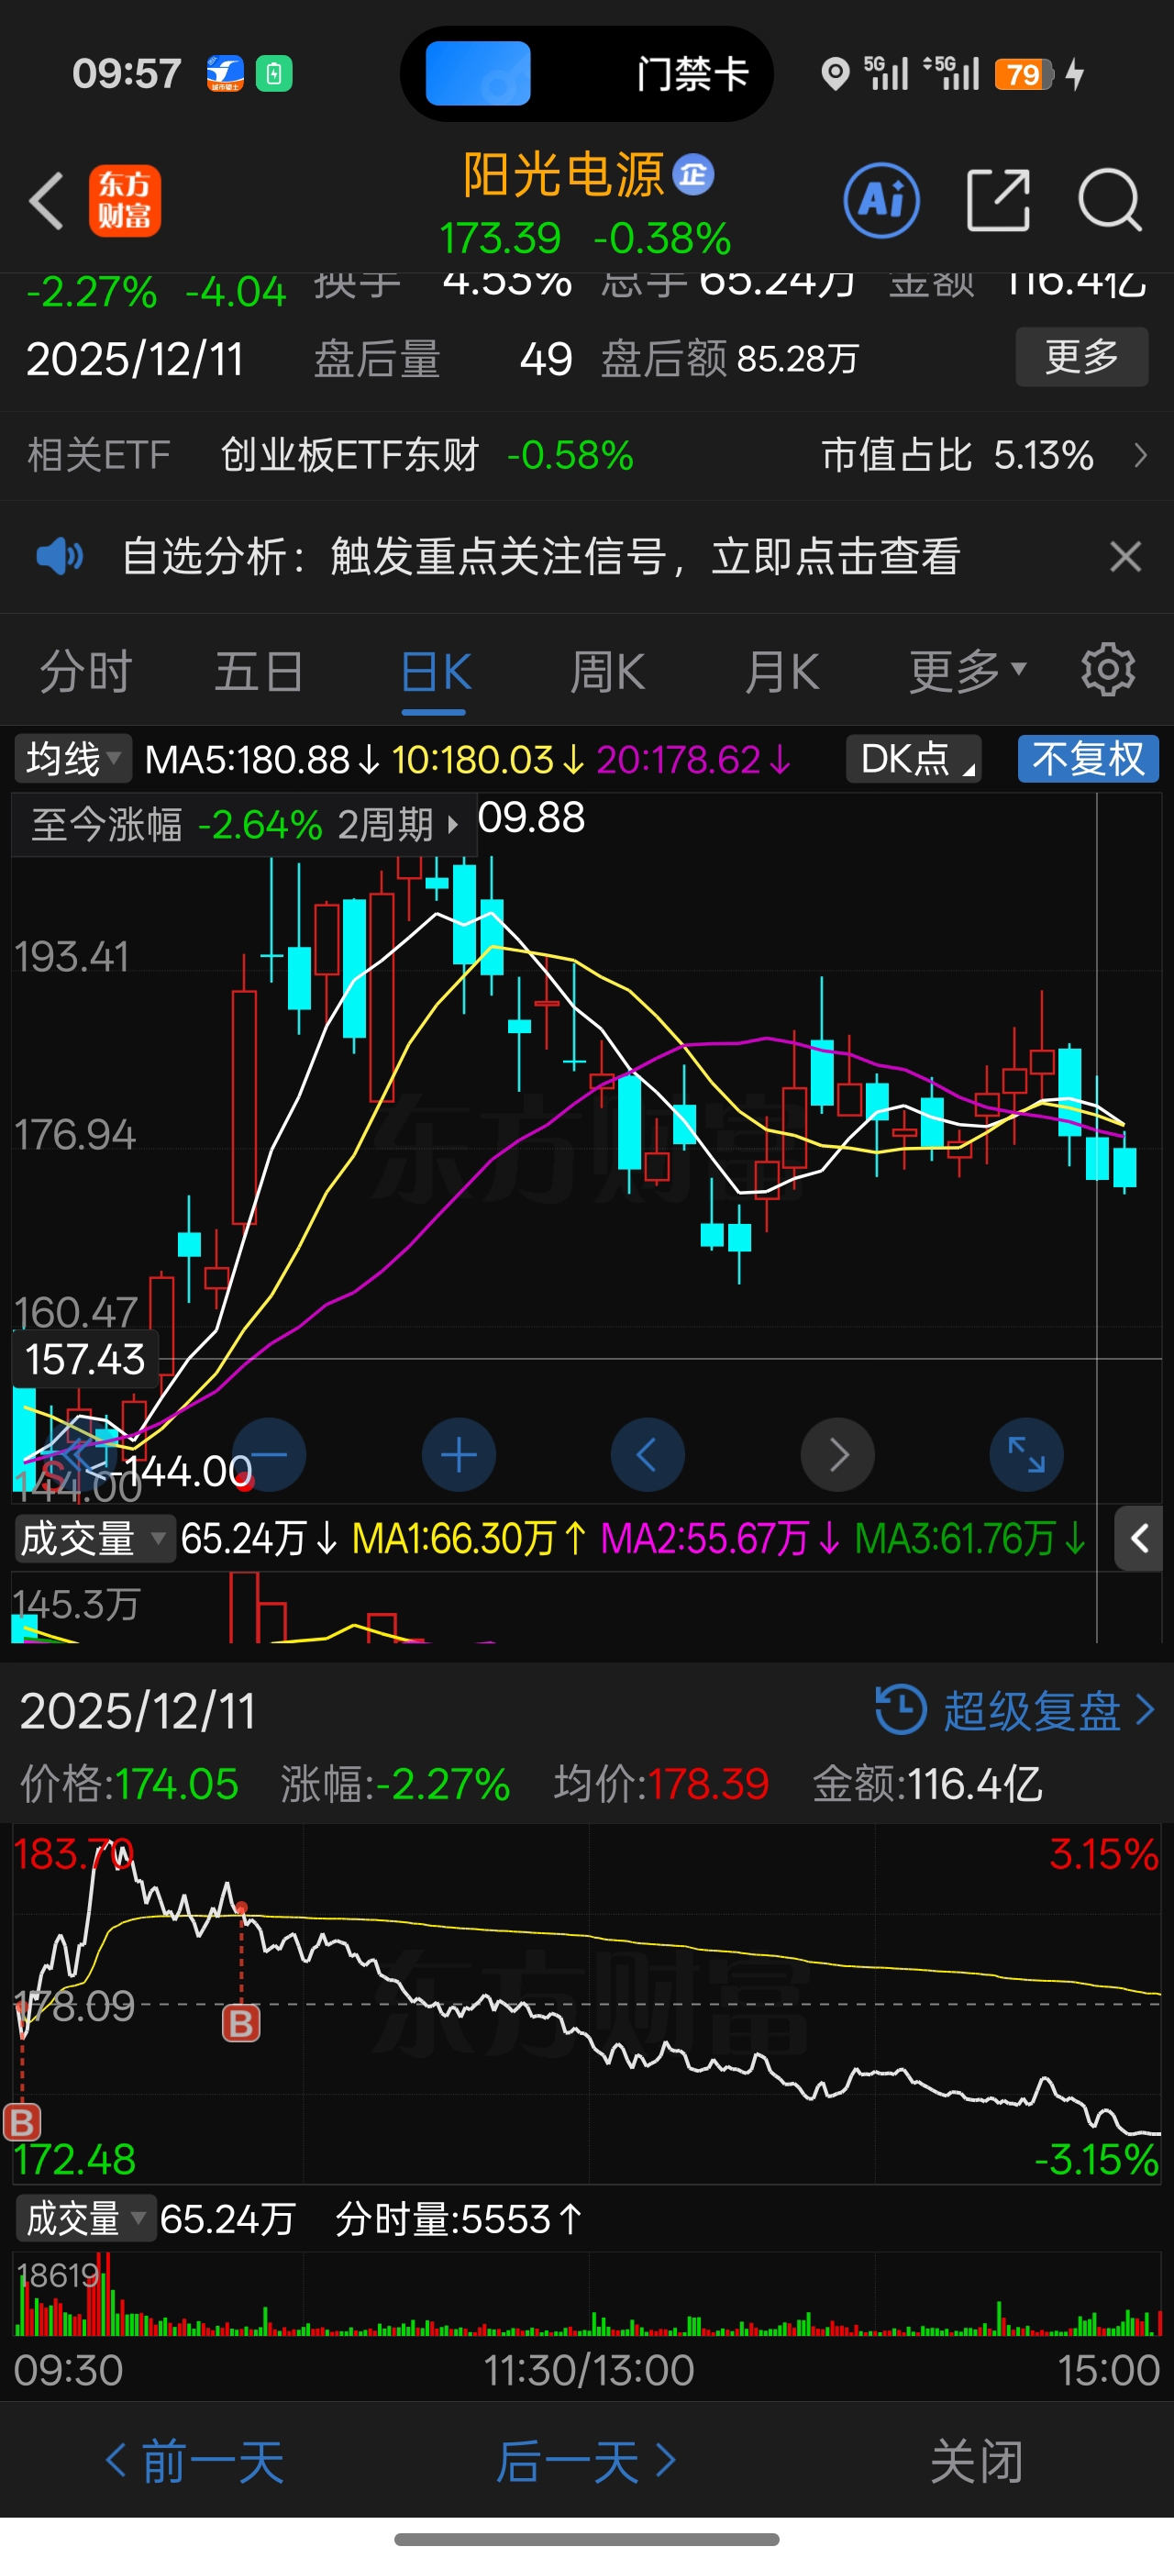Move K-line chart to previous candle
This screenshot has height=2569, width=1174.
[x=648, y=1455]
